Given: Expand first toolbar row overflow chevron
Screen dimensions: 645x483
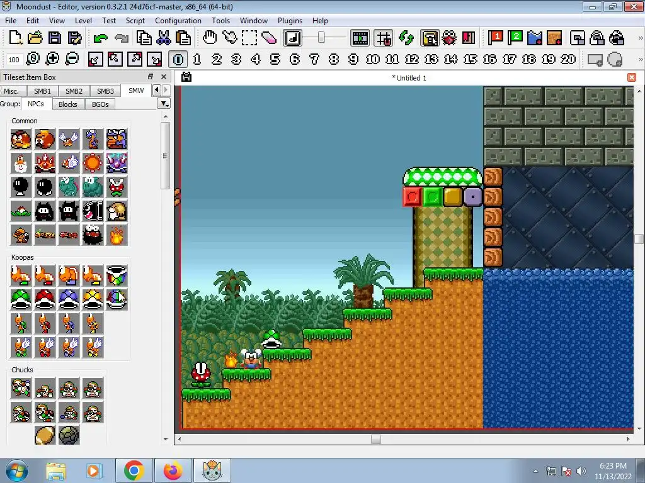Looking at the screenshot, I should pos(640,38).
